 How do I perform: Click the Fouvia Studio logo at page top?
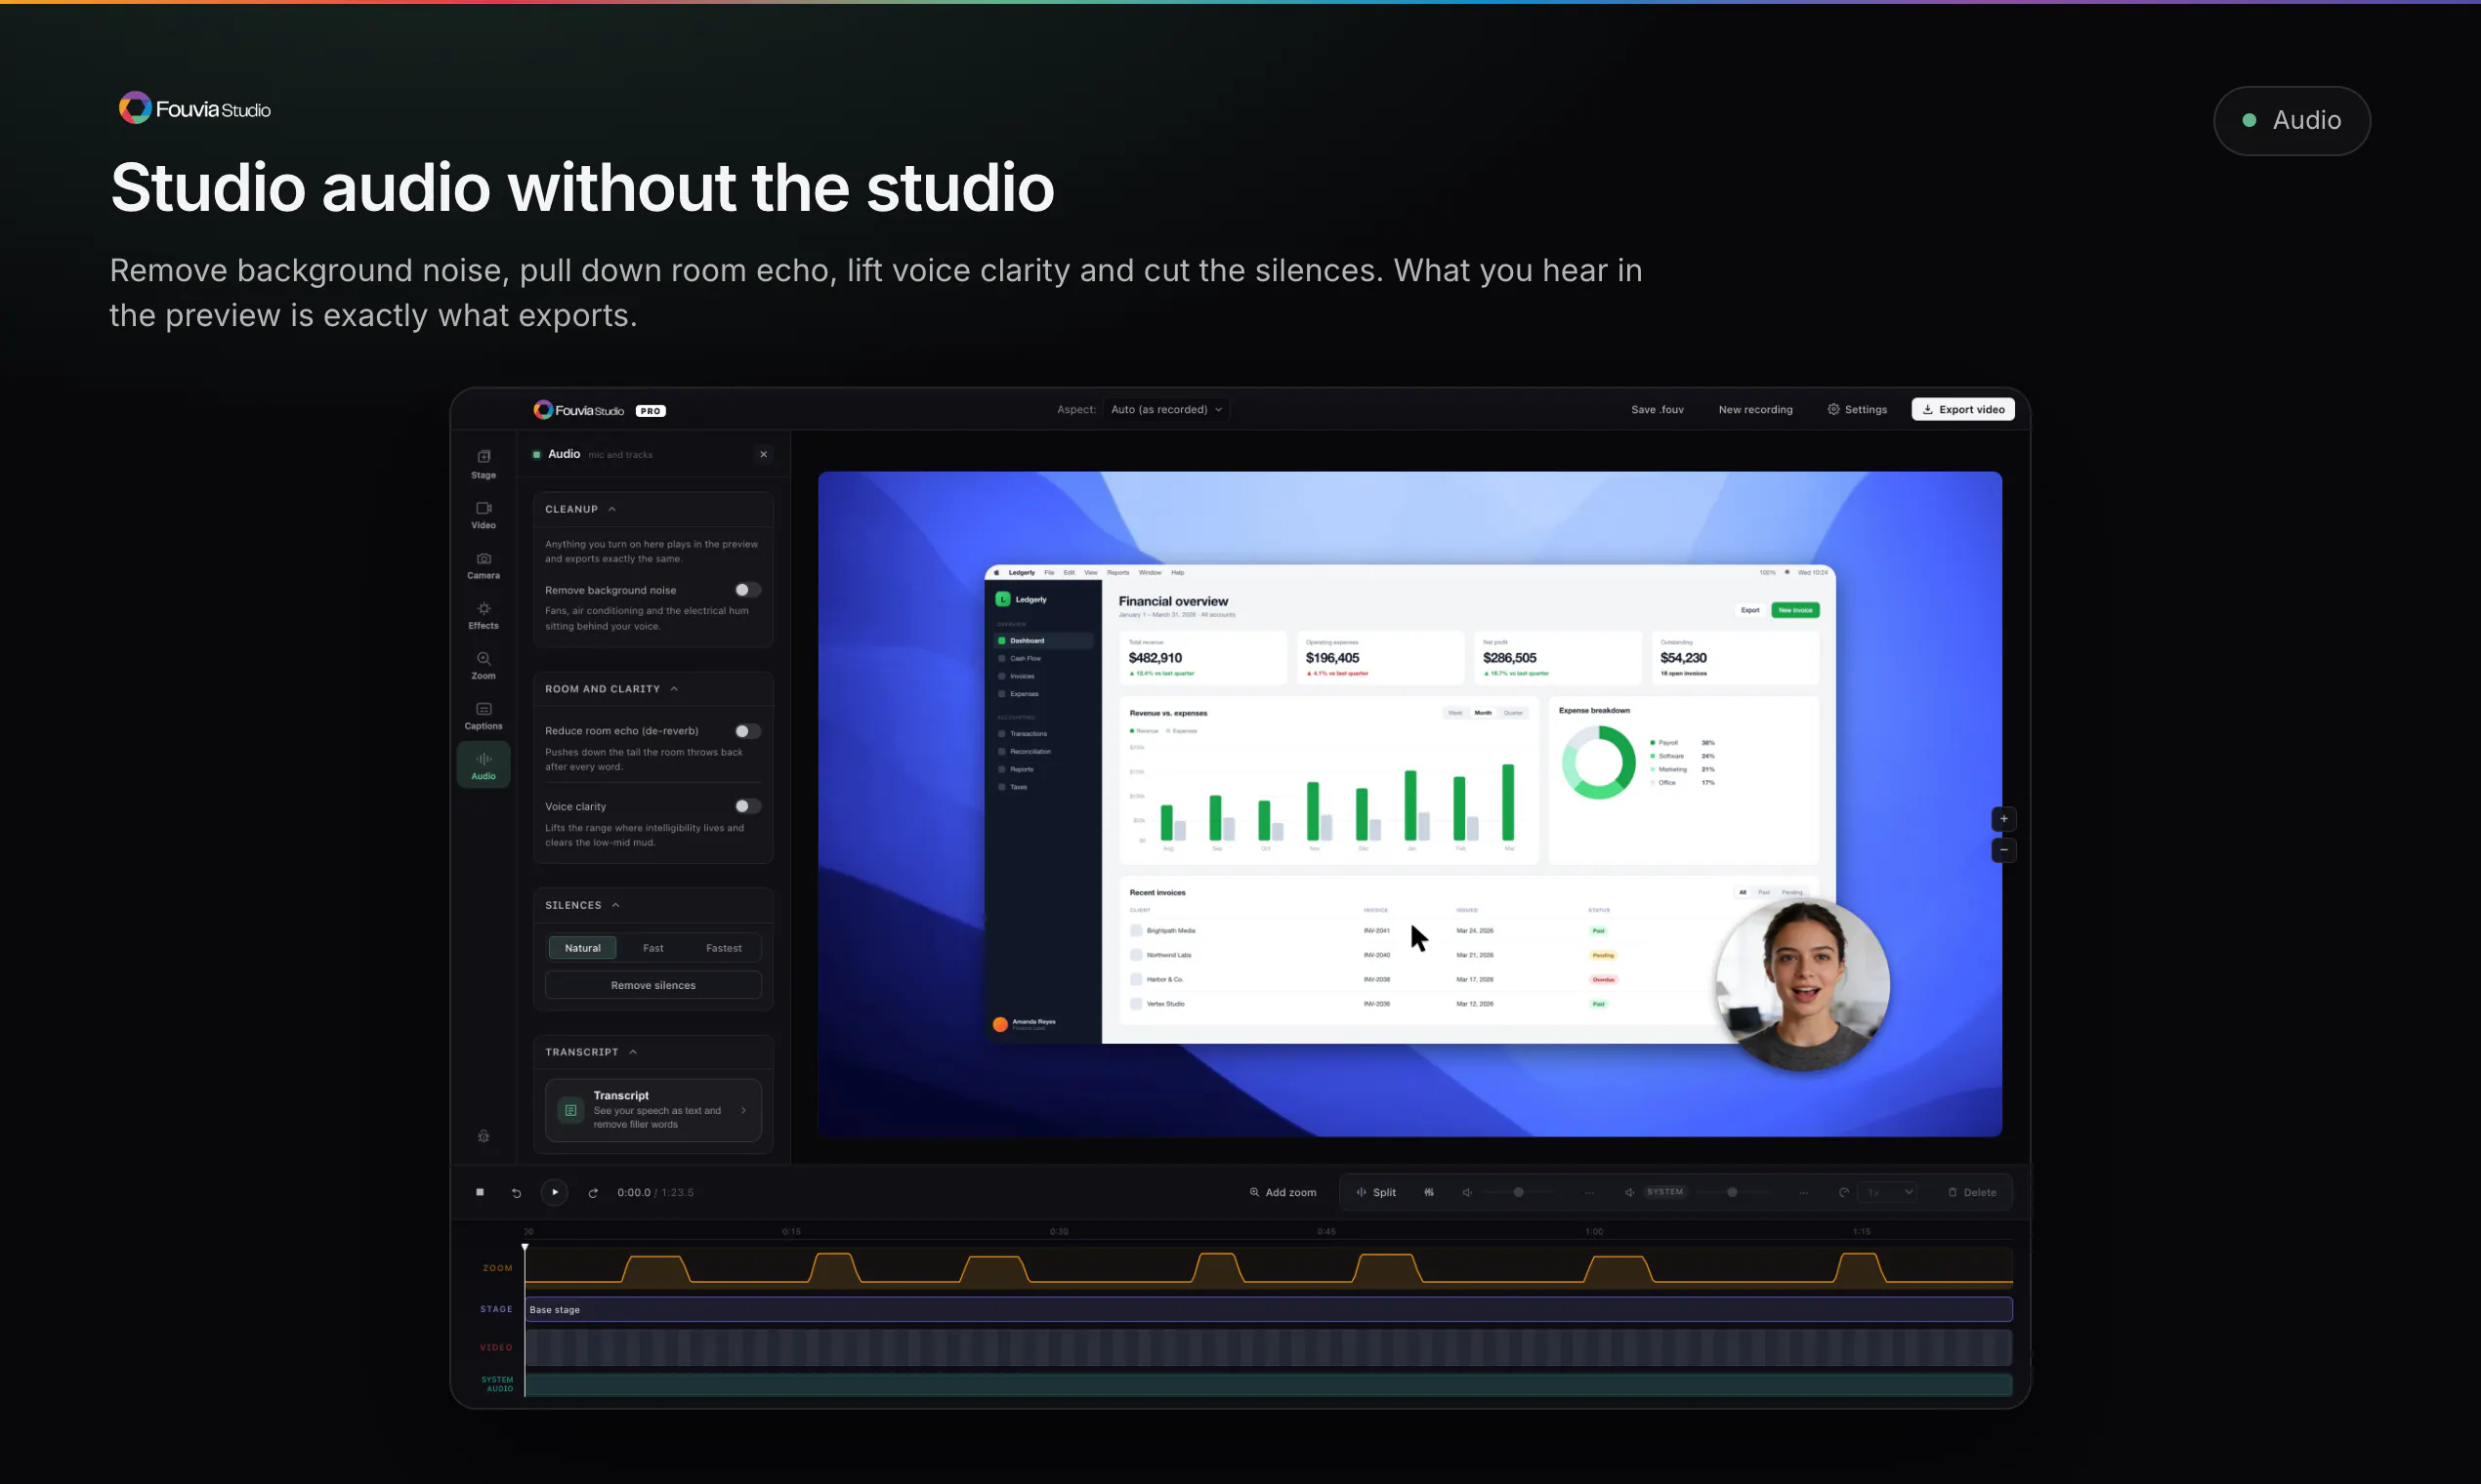coord(194,108)
